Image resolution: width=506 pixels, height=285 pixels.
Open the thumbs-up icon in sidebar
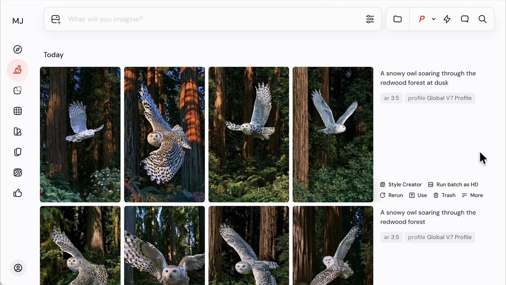18,193
